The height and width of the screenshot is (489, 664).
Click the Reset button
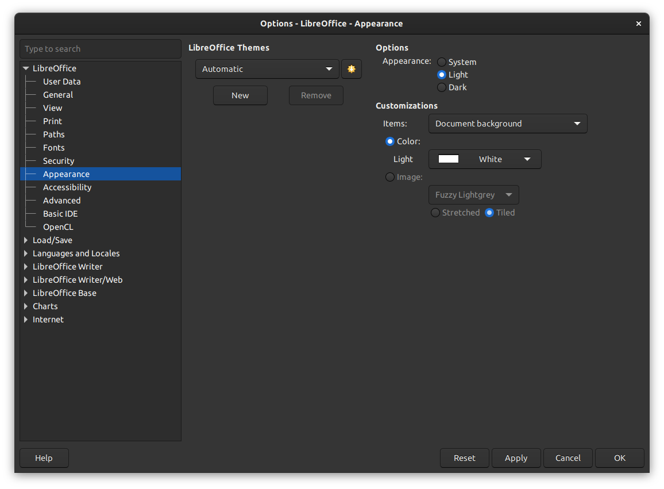[x=465, y=458]
